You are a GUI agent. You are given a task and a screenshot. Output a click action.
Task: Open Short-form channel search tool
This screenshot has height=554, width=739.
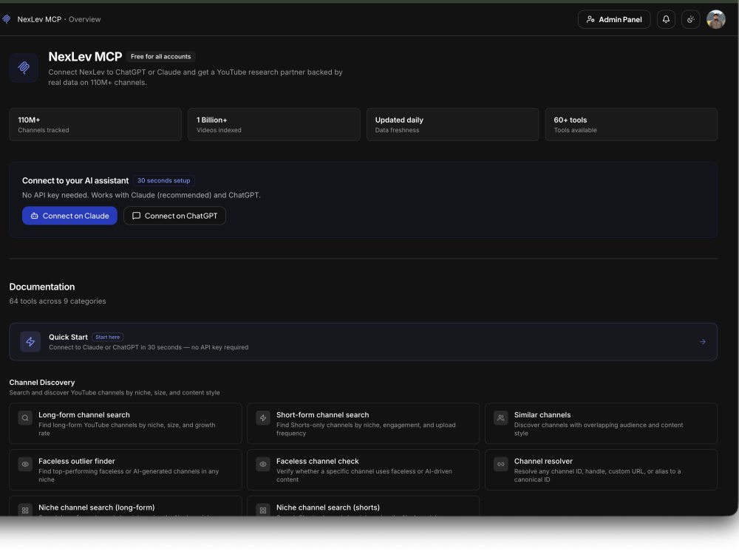pos(363,423)
